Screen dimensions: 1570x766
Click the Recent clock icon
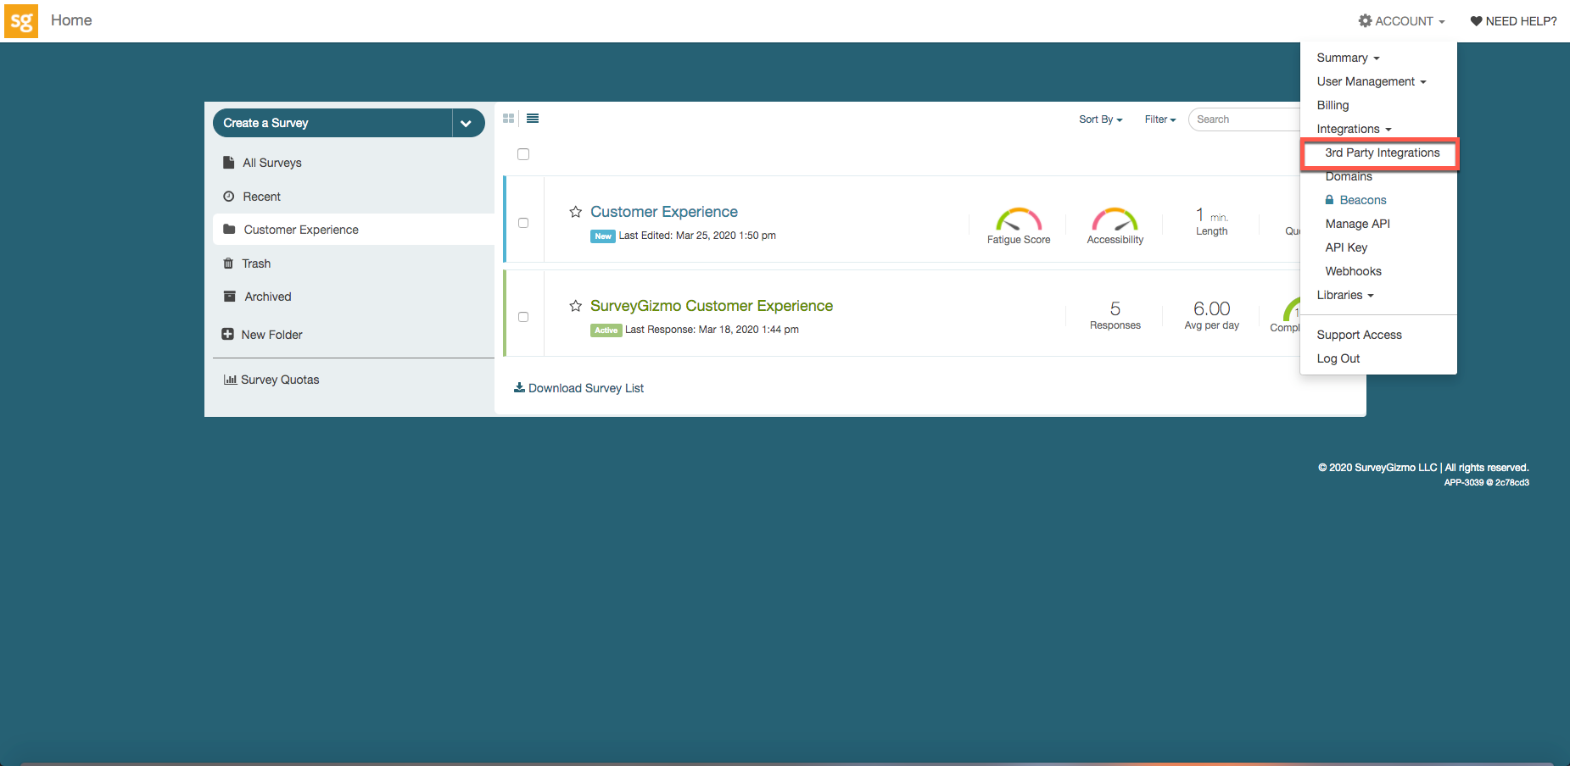pyautogui.click(x=228, y=197)
